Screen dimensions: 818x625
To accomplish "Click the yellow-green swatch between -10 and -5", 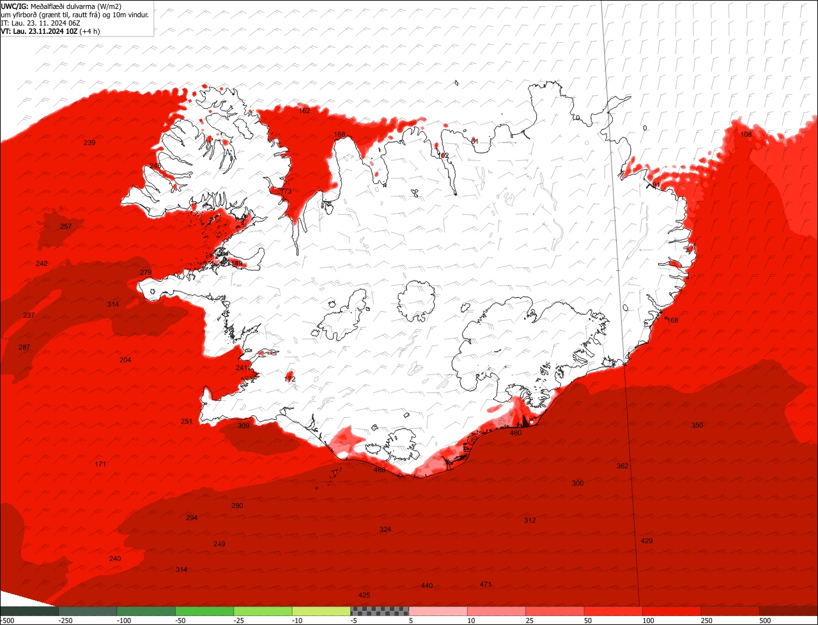I will 321,611.
